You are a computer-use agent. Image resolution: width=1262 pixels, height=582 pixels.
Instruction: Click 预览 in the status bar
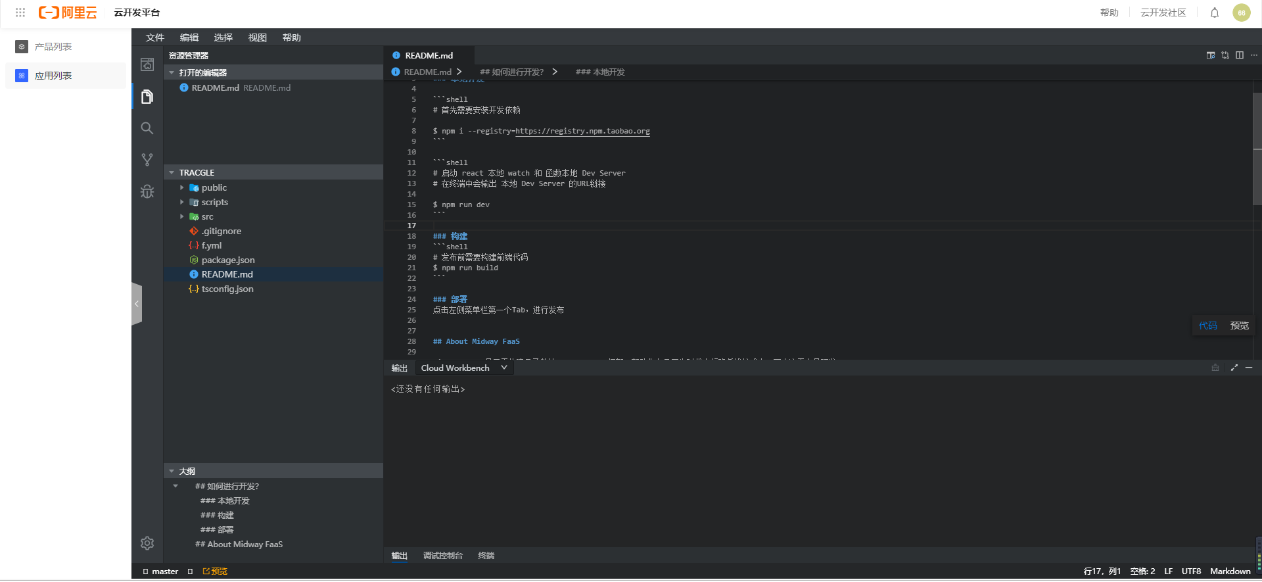[x=216, y=571]
